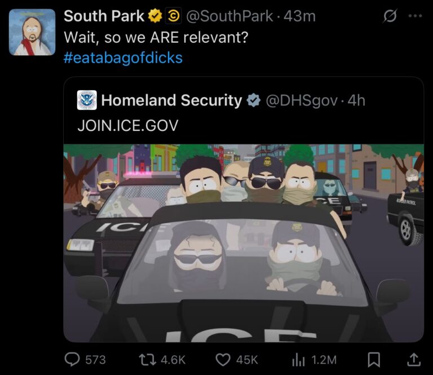The width and height of the screenshot is (433, 375).
Task: Click the JOIN.ICE.GOV text in quoted tweet
Action: pyautogui.click(x=127, y=125)
